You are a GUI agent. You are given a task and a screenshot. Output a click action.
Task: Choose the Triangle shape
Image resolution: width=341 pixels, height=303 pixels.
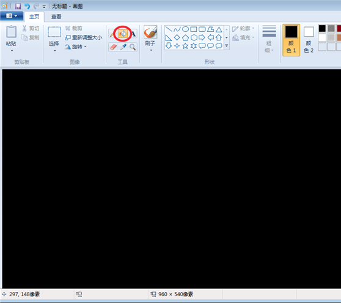[219, 29]
